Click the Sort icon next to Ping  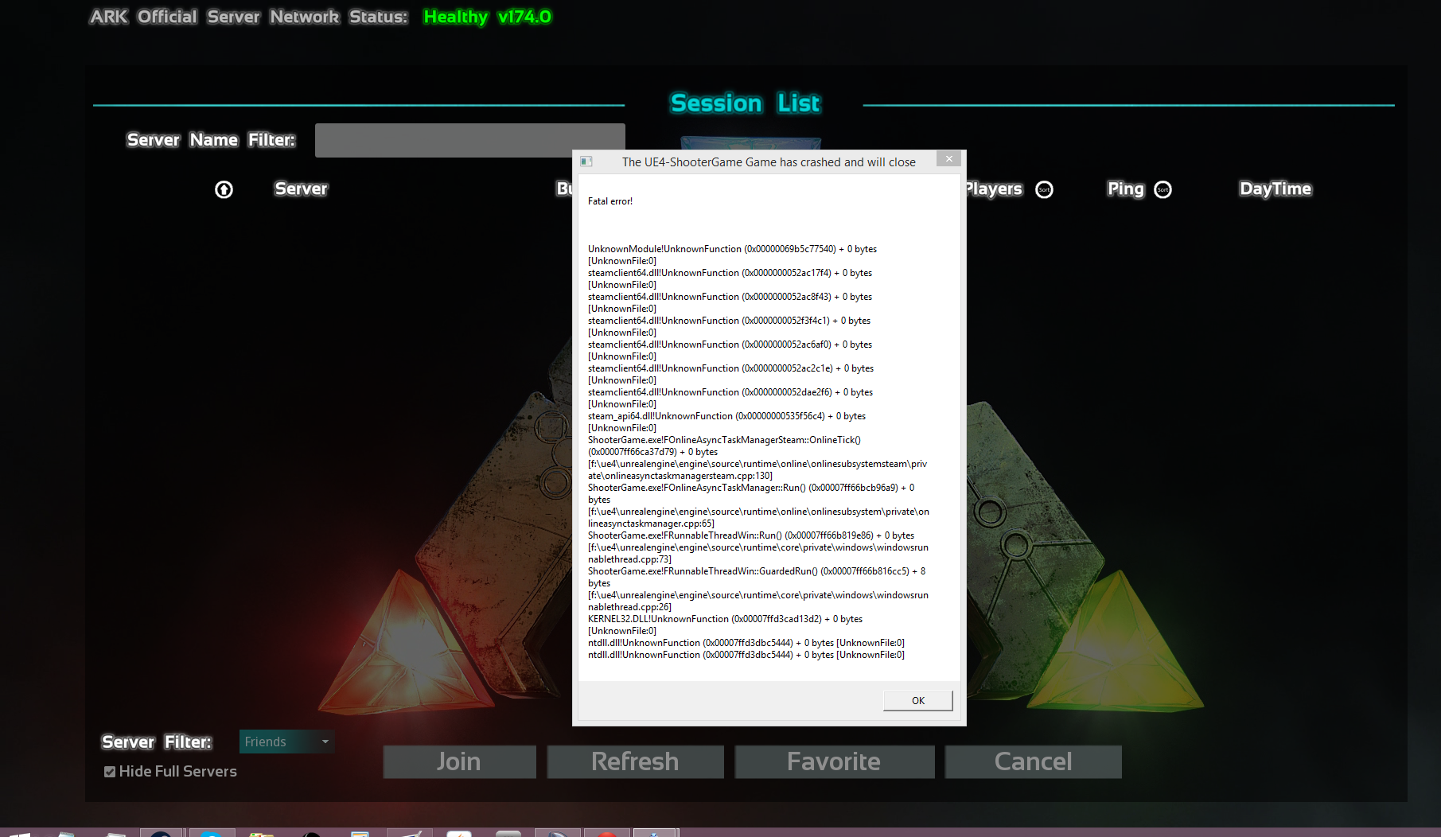pos(1163,189)
